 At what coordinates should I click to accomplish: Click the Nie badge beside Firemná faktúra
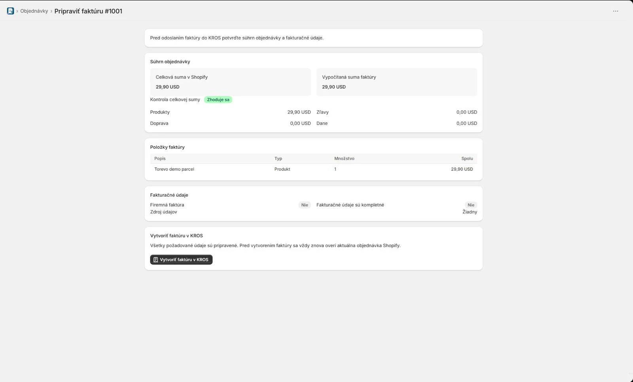304,205
